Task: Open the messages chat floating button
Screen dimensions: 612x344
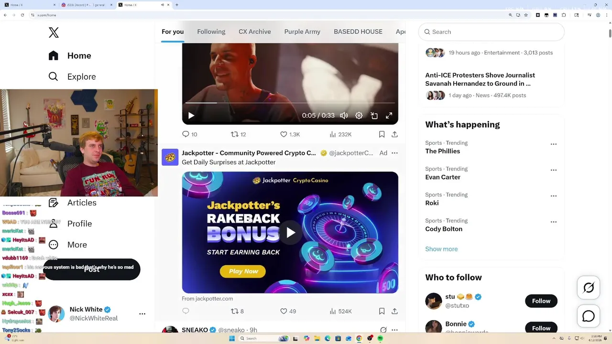Action: (x=589, y=316)
